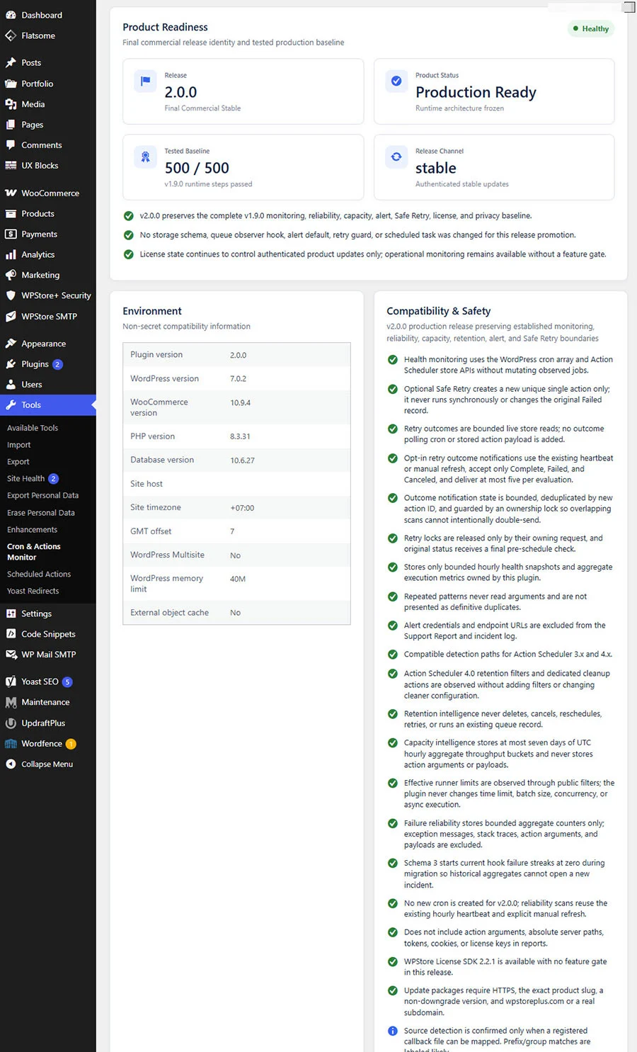Image resolution: width=637 pixels, height=1052 pixels.
Task: Click WordPress memory limit value '40M'
Action: 238,579
